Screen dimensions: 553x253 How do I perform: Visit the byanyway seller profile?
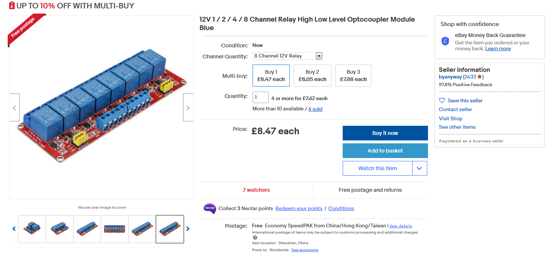[450, 77]
